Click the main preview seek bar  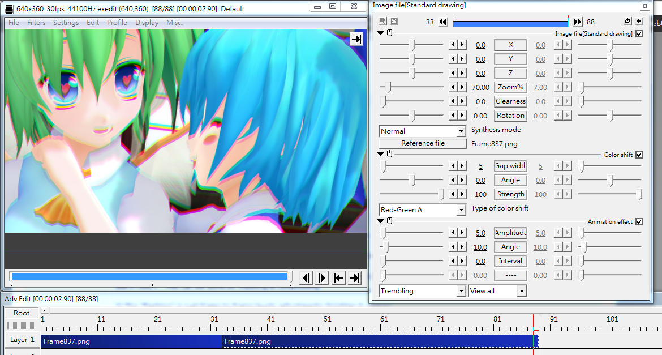[x=150, y=276]
